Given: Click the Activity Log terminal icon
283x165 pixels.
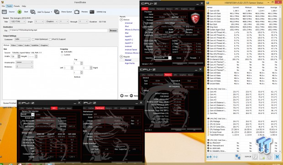Looking at the screenshot, I should click(92, 12).
